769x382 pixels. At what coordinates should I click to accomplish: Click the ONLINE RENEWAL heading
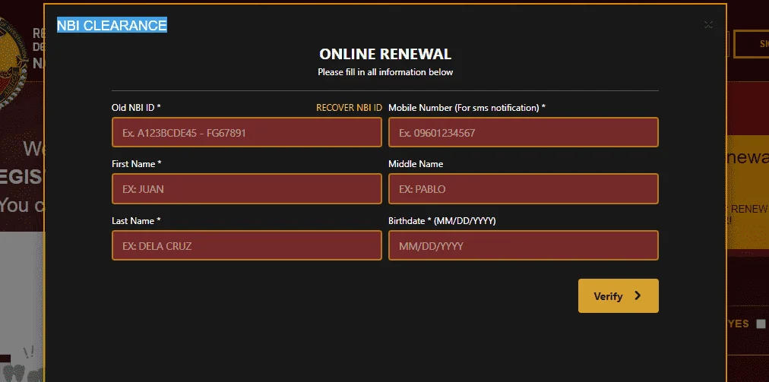click(x=385, y=54)
